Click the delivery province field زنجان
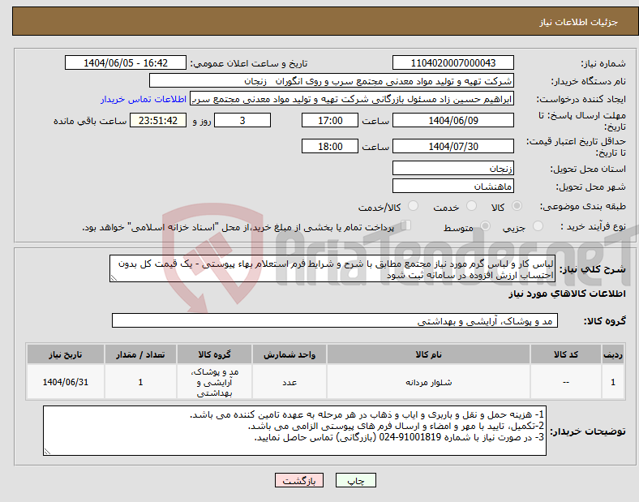Image resolution: width=639 pixels, height=502 pixels. pyautogui.click(x=453, y=168)
